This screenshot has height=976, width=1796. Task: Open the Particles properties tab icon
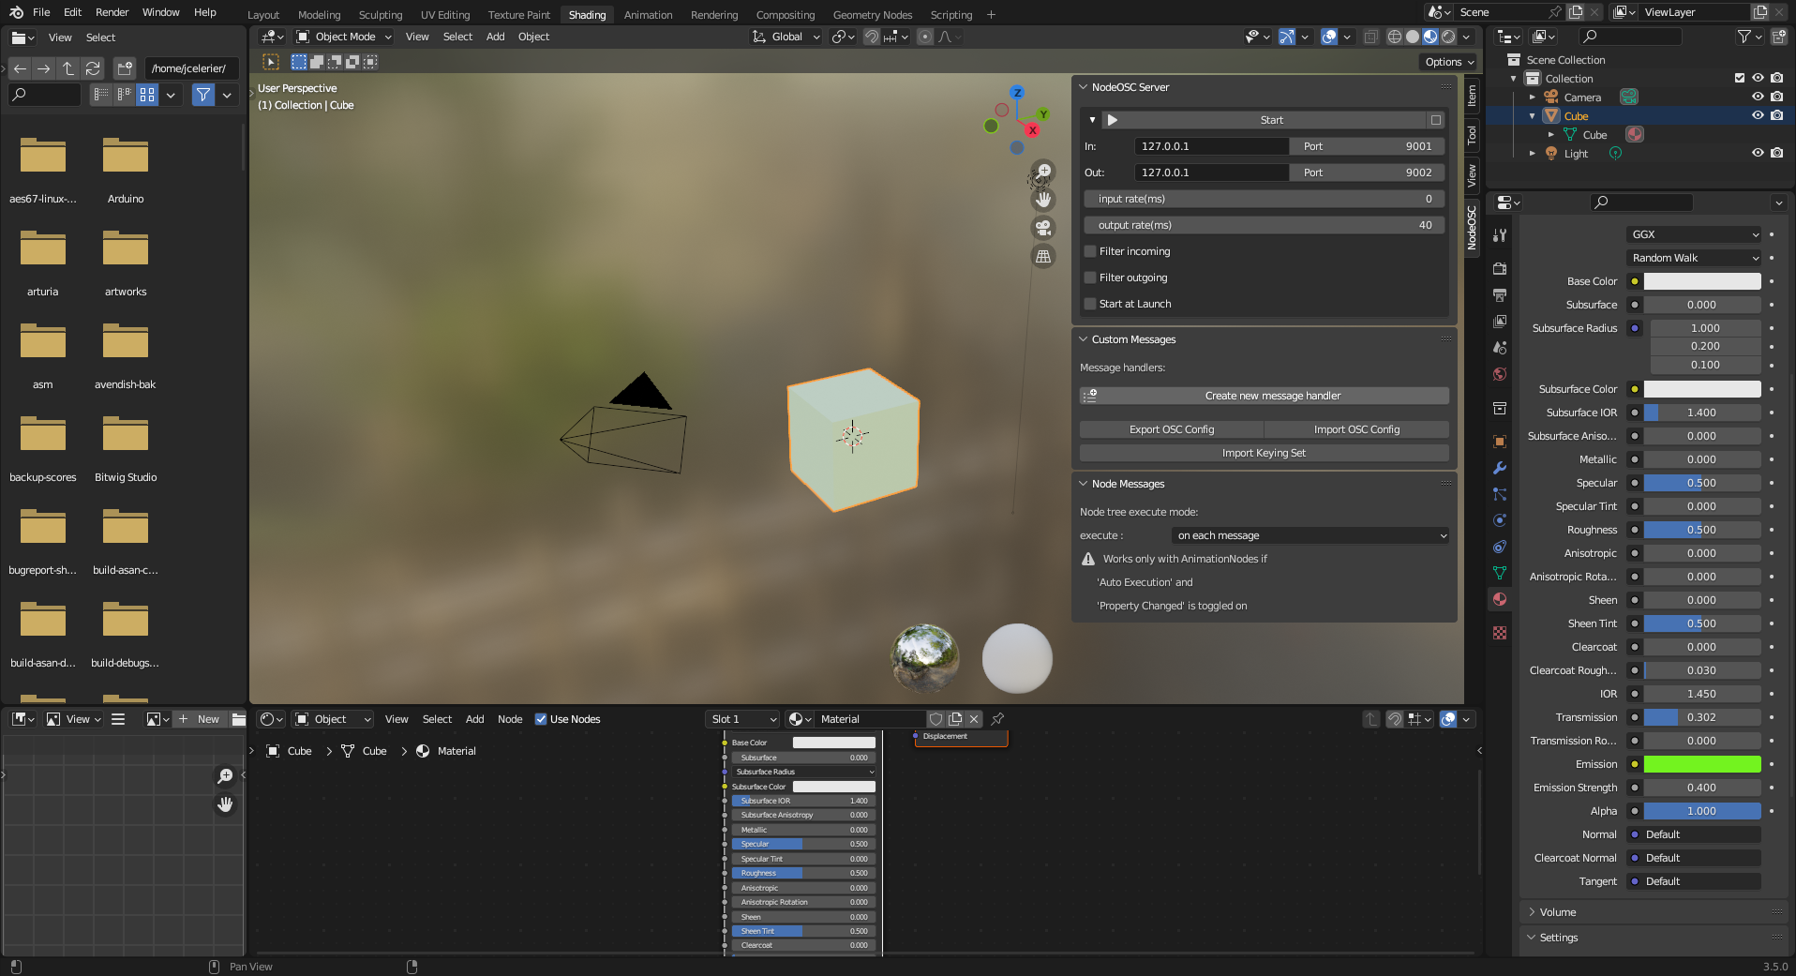click(1500, 494)
